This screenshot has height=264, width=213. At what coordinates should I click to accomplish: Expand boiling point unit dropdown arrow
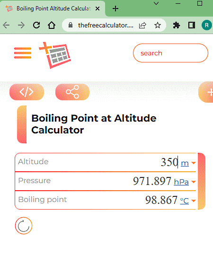click(x=194, y=201)
